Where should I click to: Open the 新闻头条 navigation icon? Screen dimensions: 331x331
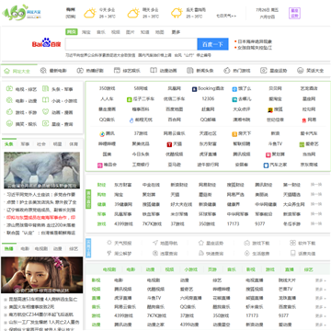190,71
